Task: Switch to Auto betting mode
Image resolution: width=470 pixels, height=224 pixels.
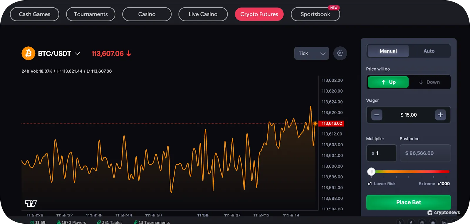Action: tap(429, 51)
